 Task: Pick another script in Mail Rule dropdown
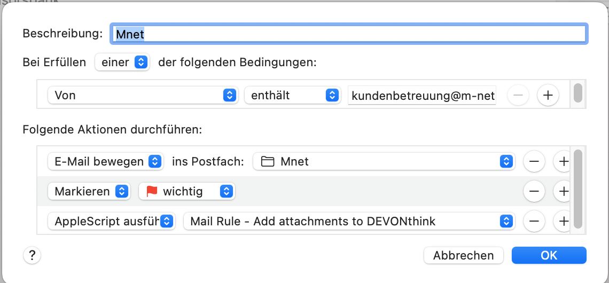(349, 221)
